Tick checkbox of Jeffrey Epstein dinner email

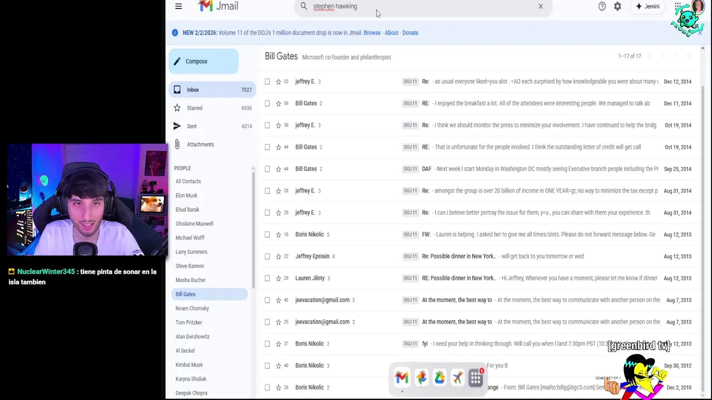pos(267,256)
